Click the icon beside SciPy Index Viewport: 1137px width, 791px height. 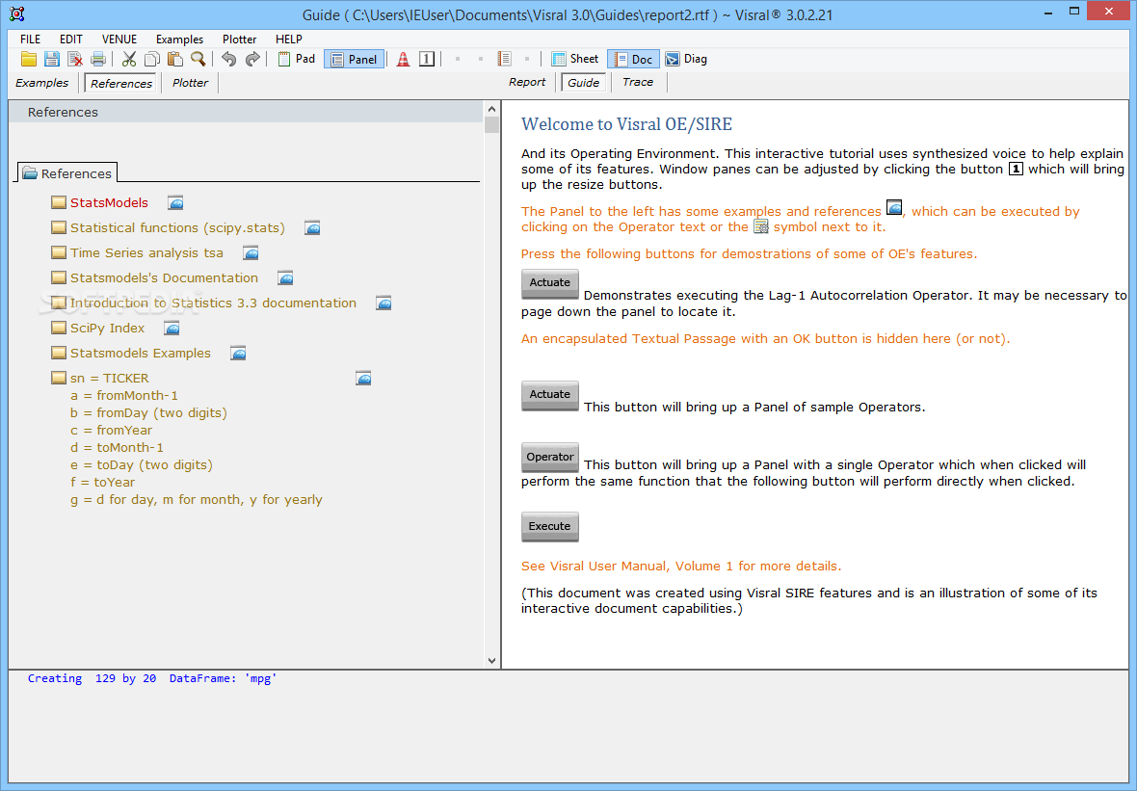[172, 329]
